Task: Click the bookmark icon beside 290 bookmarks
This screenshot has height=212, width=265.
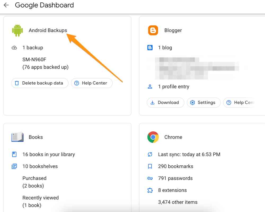Action: click(x=150, y=166)
